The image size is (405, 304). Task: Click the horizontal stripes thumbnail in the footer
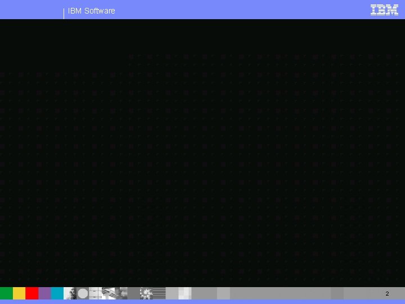pyautogui.click(x=159, y=293)
